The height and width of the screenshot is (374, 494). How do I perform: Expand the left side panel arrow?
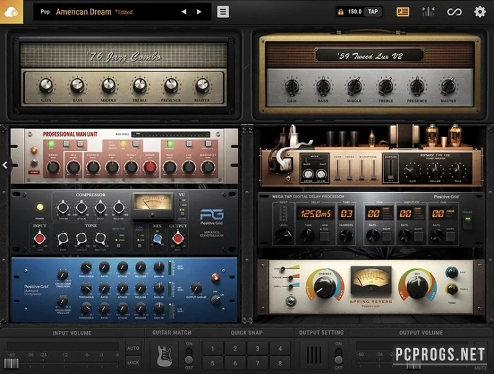click(x=5, y=165)
